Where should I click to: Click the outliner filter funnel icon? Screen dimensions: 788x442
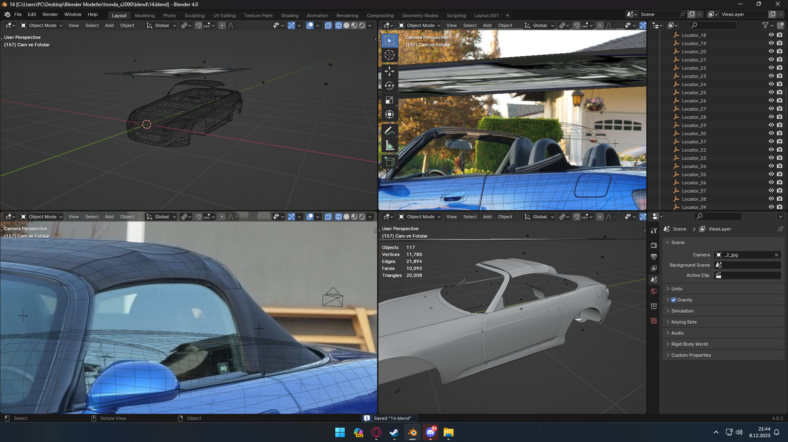pos(765,25)
